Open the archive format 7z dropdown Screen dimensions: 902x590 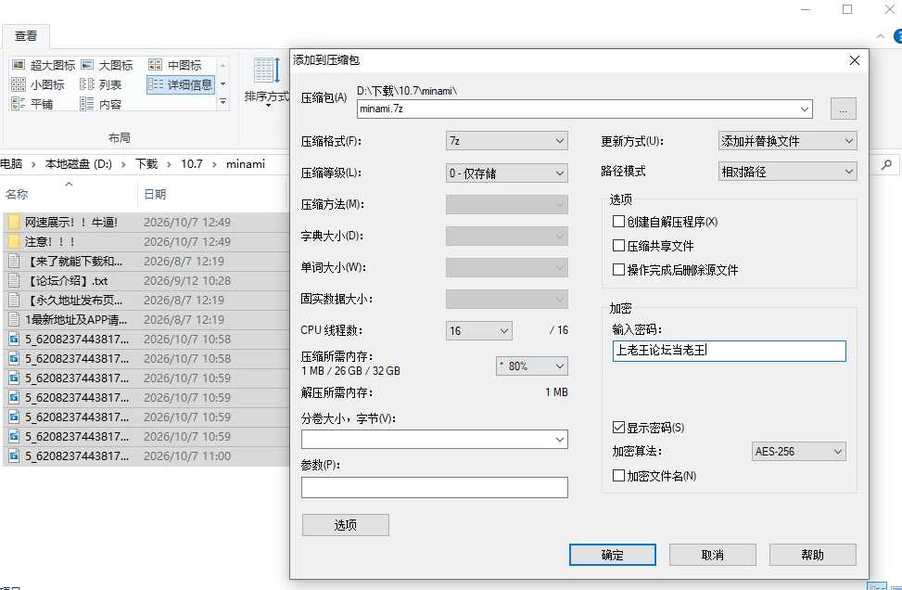[506, 141]
